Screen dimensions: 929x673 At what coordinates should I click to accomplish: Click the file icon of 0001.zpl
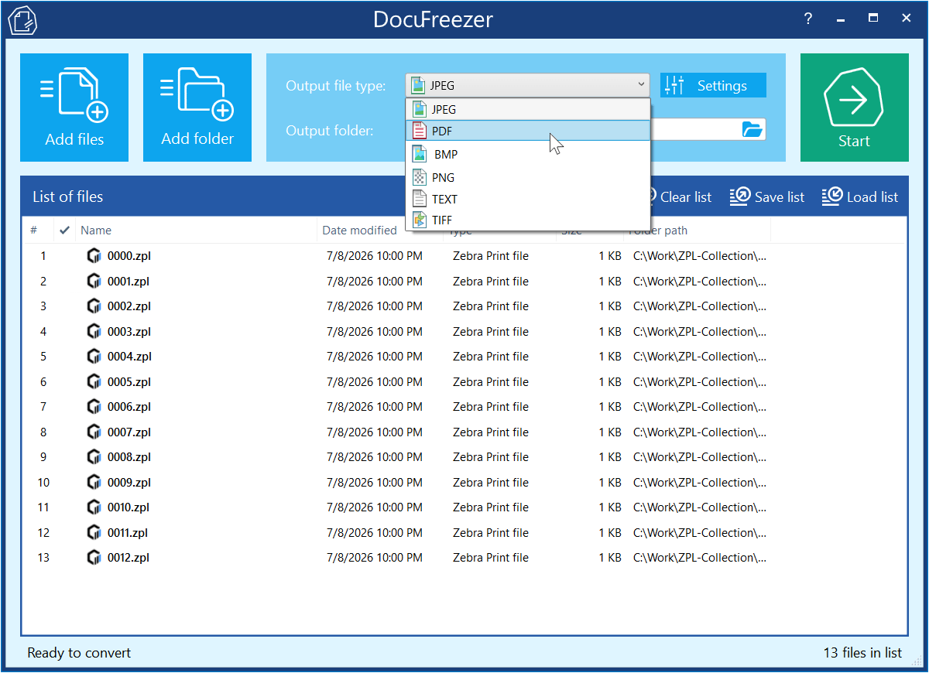point(94,281)
